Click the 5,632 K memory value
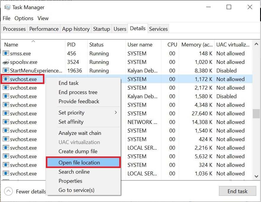This screenshot has width=261, height=202. (x=203, y=156)
